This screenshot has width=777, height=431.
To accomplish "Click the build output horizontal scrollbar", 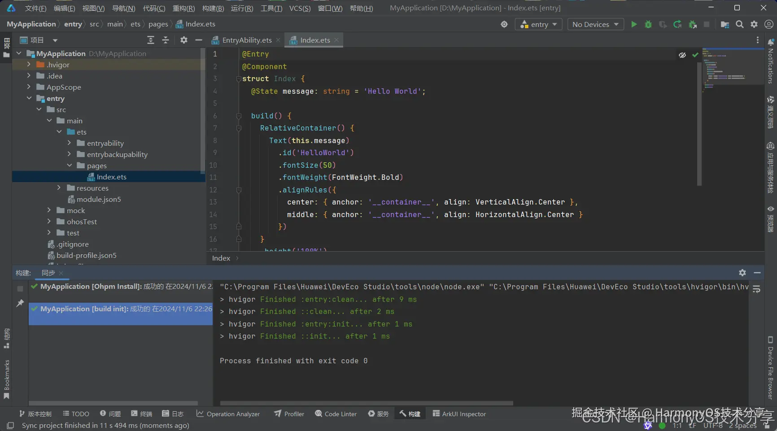I will click(x=366, y=403).
